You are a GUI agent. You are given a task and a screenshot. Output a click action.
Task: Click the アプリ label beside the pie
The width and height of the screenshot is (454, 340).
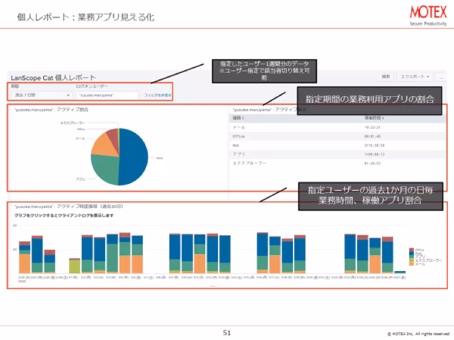[x=81, y=180]
